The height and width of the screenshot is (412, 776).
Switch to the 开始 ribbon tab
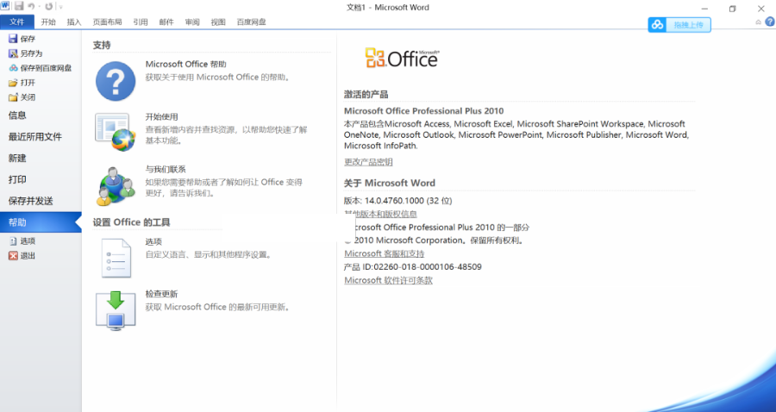tap(48, 22)
